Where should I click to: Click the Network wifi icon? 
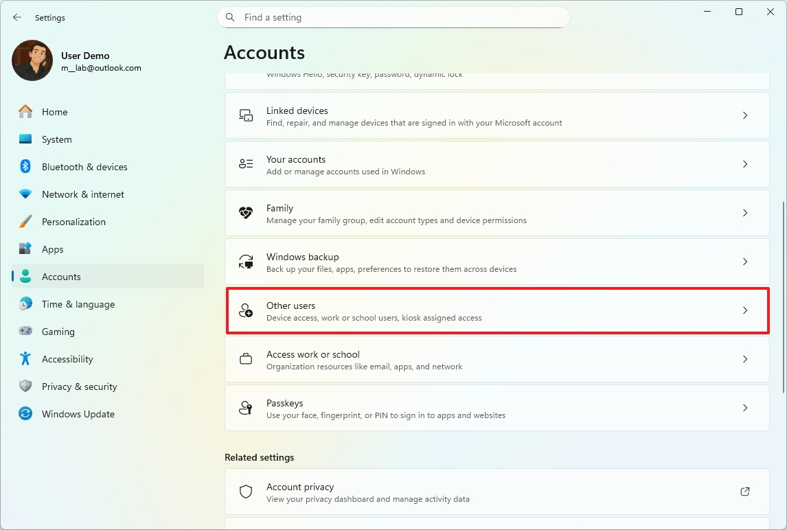pyautogui.click(x=25, y=194)
